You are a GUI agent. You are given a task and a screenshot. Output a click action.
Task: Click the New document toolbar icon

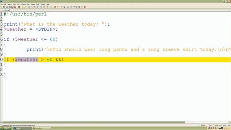click(1, 7)
